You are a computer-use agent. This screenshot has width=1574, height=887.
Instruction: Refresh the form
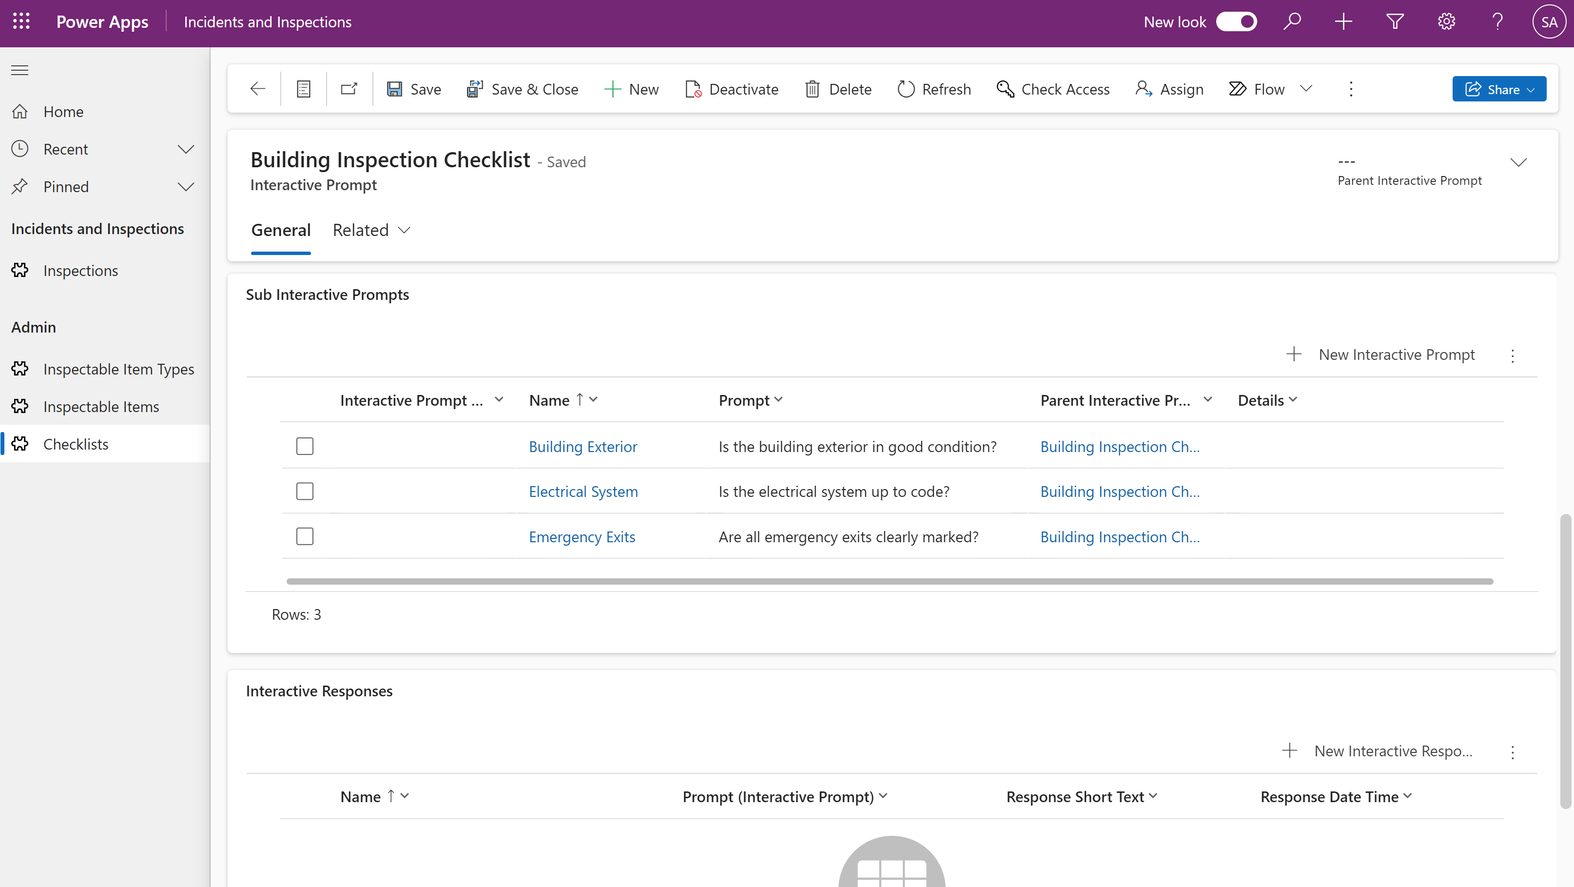933,89
